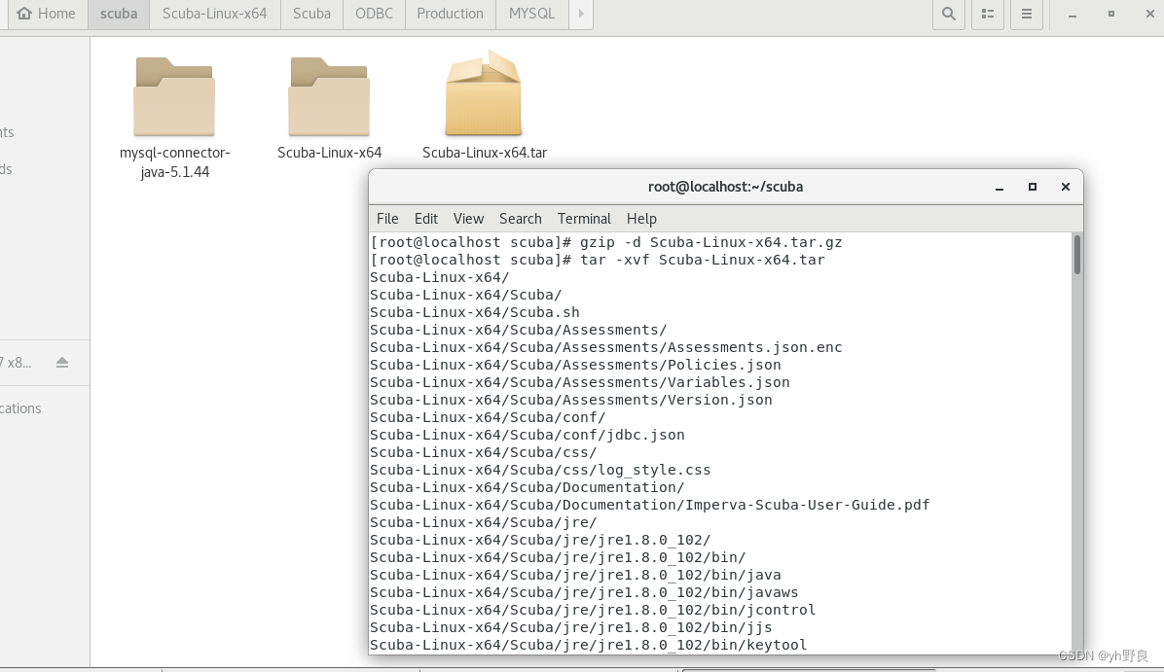Jump to the ODBC path segment

pos(374,14)
